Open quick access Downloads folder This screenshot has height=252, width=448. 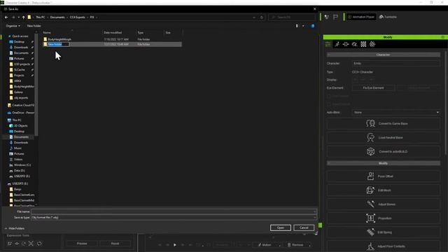pos(21,48)
